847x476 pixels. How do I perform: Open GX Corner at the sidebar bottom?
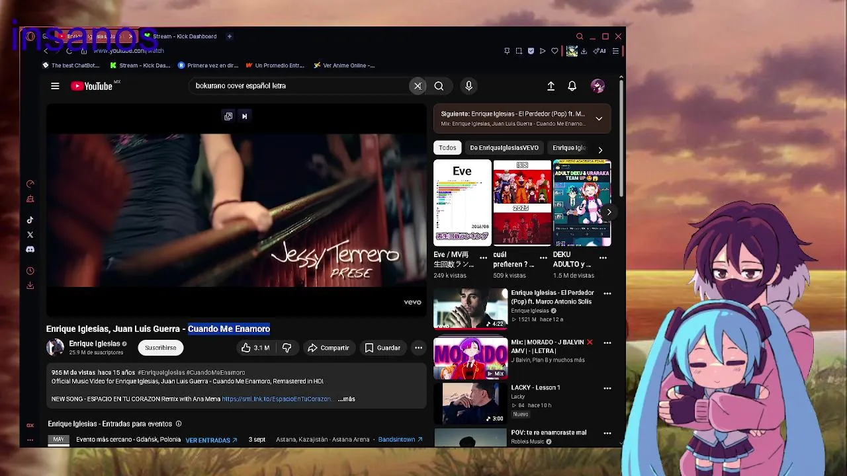click(30, 426)
